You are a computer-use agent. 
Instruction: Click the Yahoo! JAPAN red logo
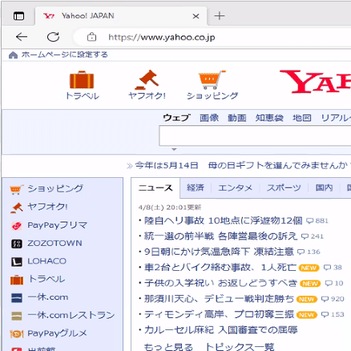tap(315, 82)
